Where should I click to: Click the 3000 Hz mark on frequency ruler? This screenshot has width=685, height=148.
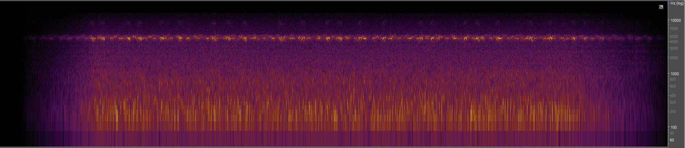674,49
